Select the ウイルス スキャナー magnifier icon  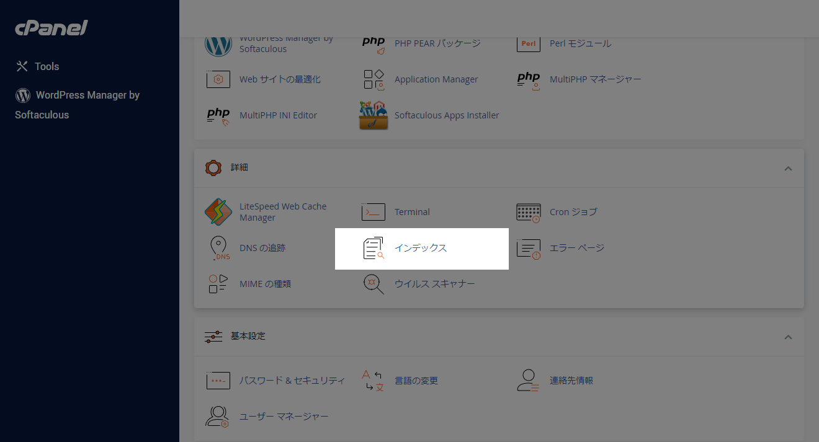(372, 283)
